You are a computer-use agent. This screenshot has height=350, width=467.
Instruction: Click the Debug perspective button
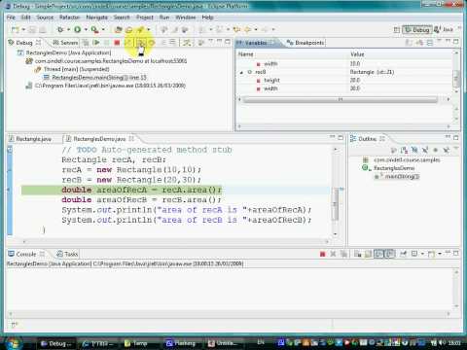[x=417, y=30]
